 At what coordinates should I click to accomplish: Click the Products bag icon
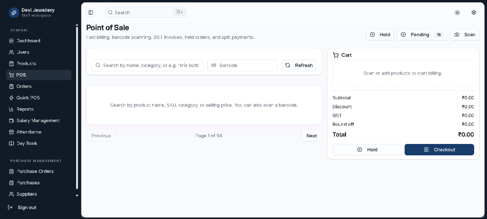coord(11,64)
